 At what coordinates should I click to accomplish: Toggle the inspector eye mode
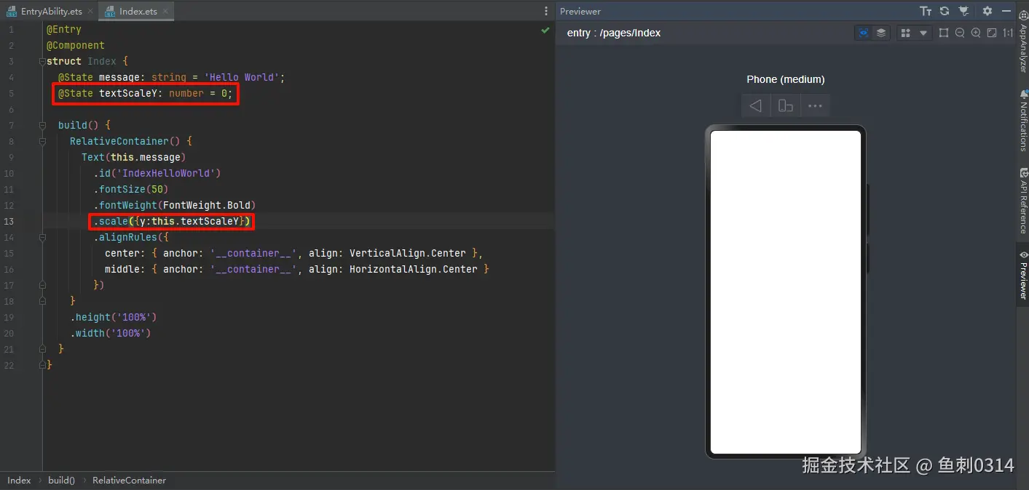point(864,33)
